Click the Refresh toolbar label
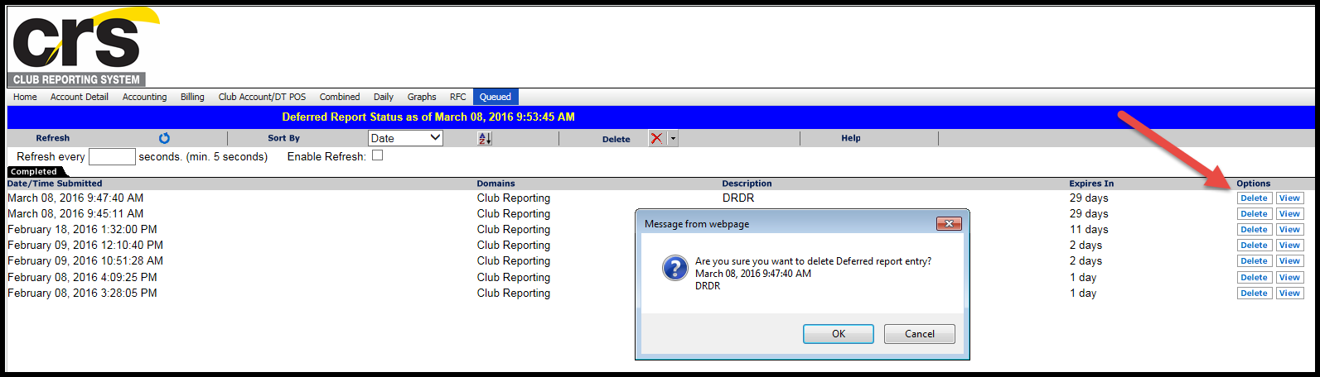Image resolution: width=1320 pixels, height=377 pixels. point(53,138)
